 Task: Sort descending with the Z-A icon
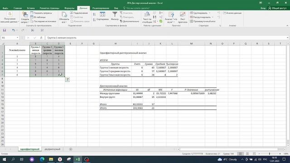pyautogui.click(x=94, y=20)
